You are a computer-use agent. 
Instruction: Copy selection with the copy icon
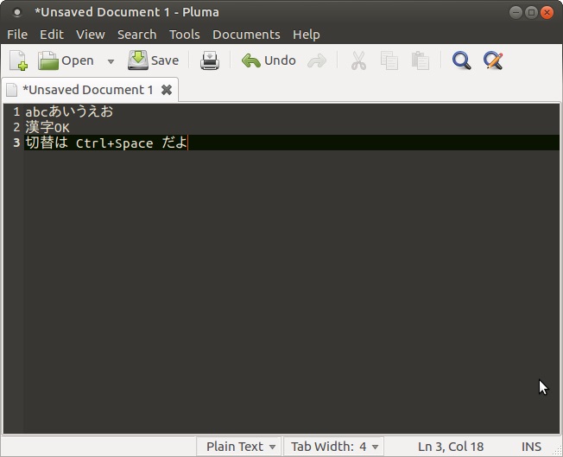(x=389, y=60)
